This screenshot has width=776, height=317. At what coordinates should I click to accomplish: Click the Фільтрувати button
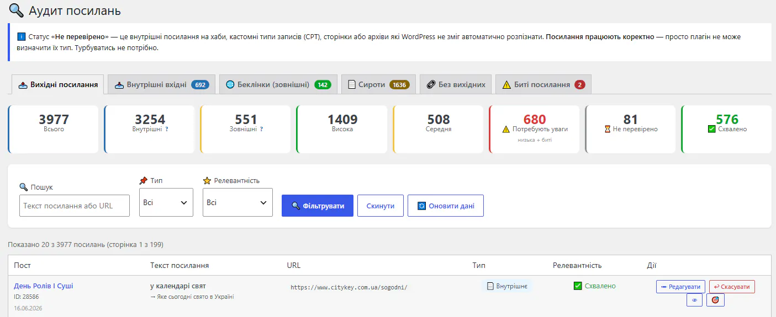tap(318, 206)
